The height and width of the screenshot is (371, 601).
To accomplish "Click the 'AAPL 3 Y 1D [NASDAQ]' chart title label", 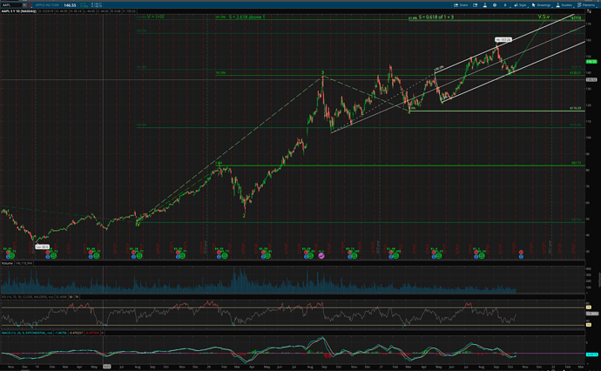I will [19, 11].
